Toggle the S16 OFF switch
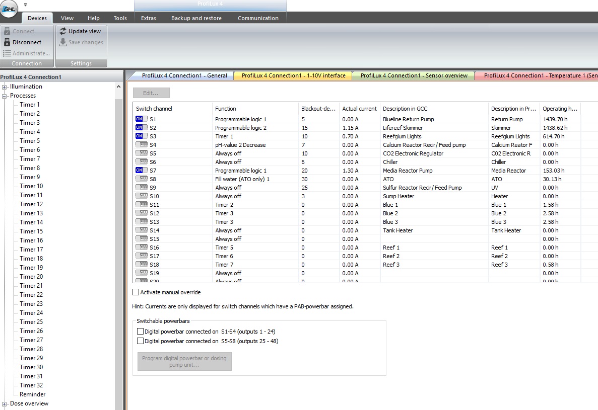Image resolution: width=598 pixels, height=410 pixels. point(142,247)
